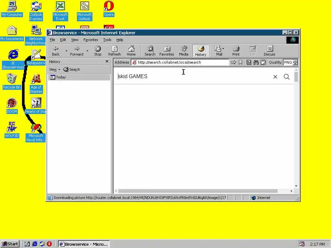Go Forward in the browser toolbar
The height and width of the screenshot is (248, 331).
tap(77, 51)
